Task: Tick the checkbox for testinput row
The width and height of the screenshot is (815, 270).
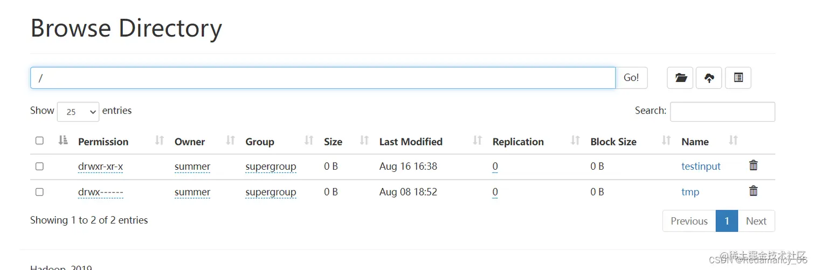Action: click(x=39, y=167)
